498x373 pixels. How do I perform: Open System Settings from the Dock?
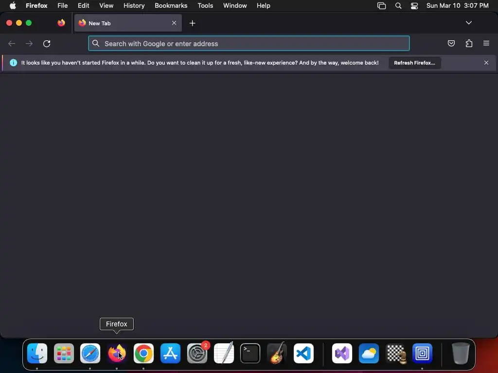click(197, 353)
